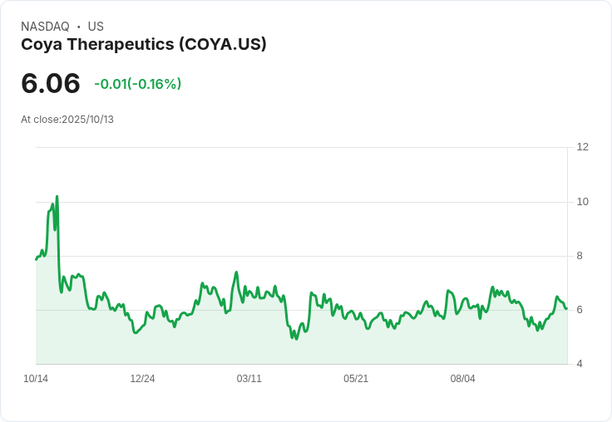
Task: Click the 10 value on the price axis
Action: click(582, 202)
